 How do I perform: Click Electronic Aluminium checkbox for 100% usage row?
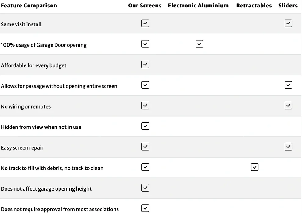pyautogui.click(x=199, y=44)
